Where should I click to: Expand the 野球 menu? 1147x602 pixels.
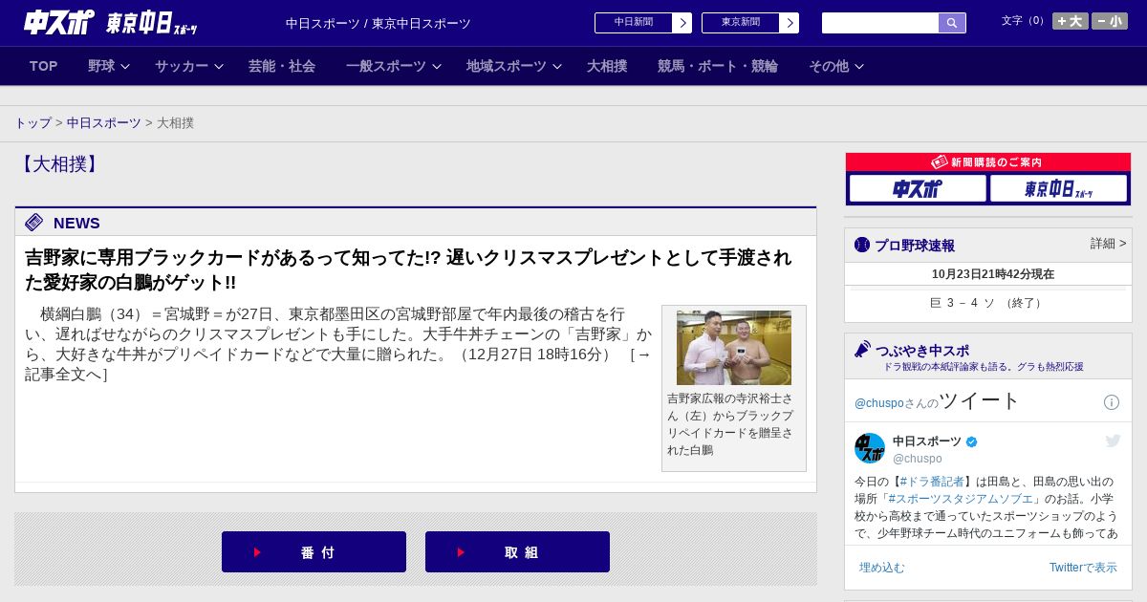109,66
